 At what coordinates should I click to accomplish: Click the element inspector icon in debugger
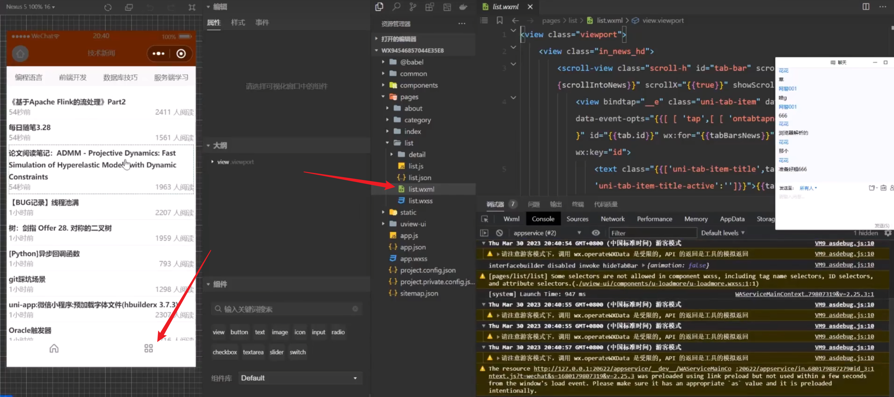click(485, 219)
